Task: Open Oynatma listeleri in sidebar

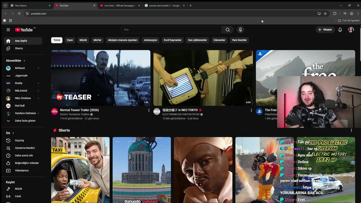Action: pos(23,148)
